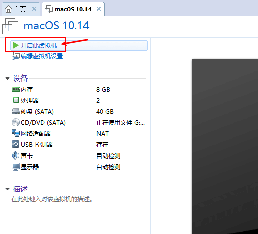The image size is (258, 234).
Task: Click the green play arrow icon
Action: tap(15, 45)
